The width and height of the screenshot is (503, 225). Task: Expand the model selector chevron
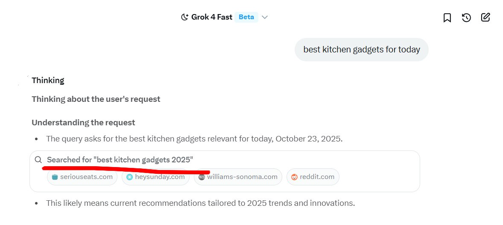click(265, 17)
